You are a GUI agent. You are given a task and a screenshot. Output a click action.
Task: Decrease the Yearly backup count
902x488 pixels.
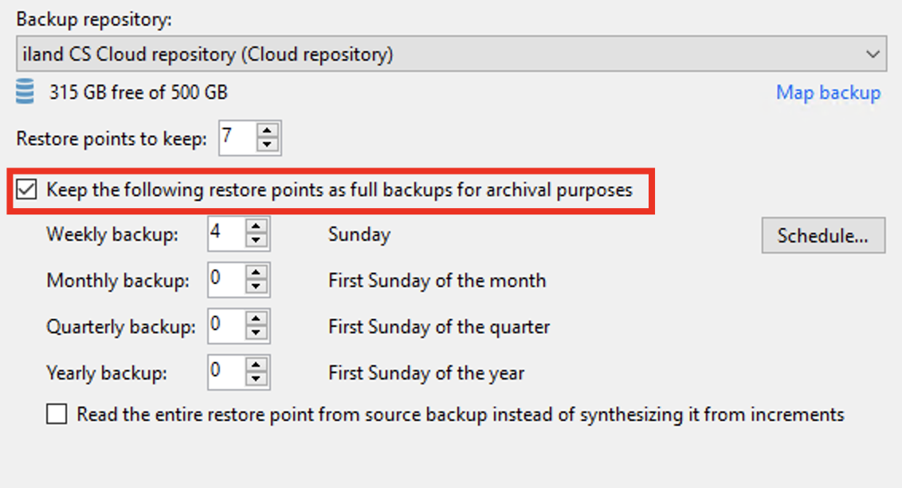point(256,379)
